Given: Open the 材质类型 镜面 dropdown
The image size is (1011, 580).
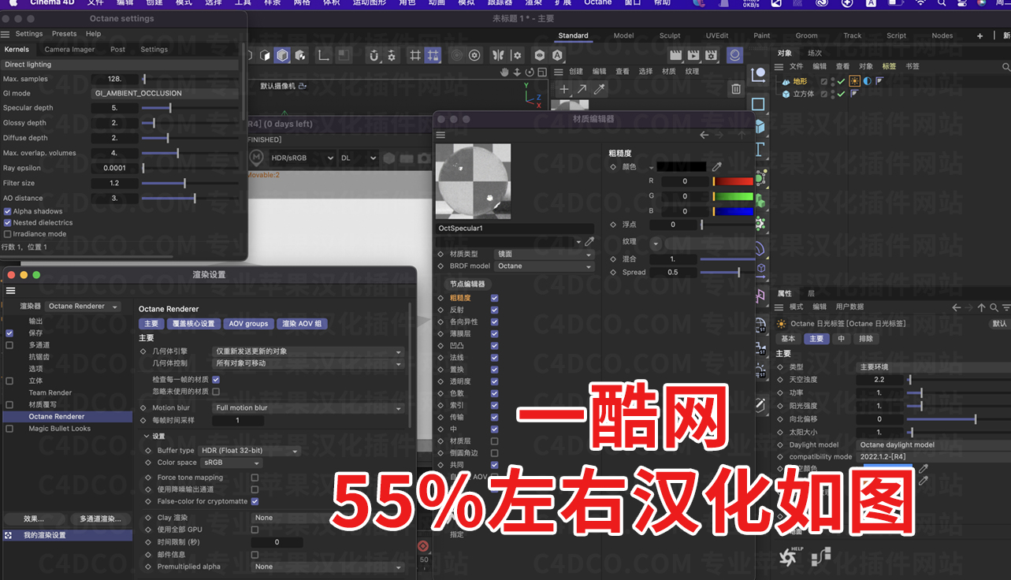Looking at the screenshot, I should point(544,255).
